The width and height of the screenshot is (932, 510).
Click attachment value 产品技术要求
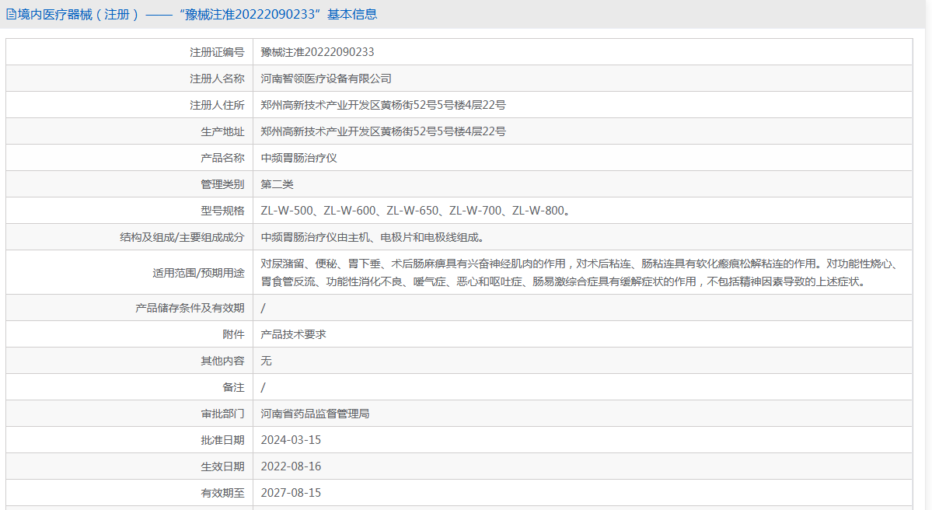coord(294,334)
